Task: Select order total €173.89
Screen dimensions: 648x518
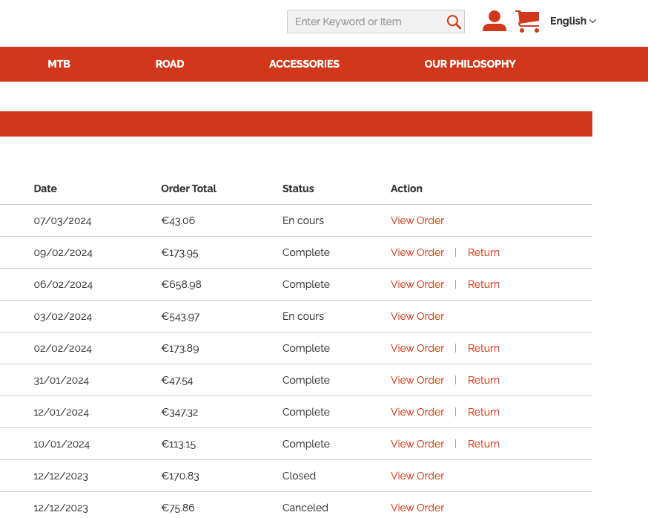Action: click(179, 348)
